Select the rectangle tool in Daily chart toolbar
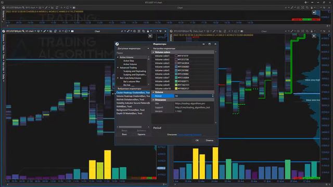 click(x=236, y=31)
